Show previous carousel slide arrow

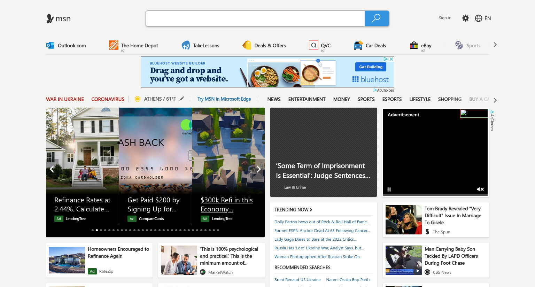52,169
